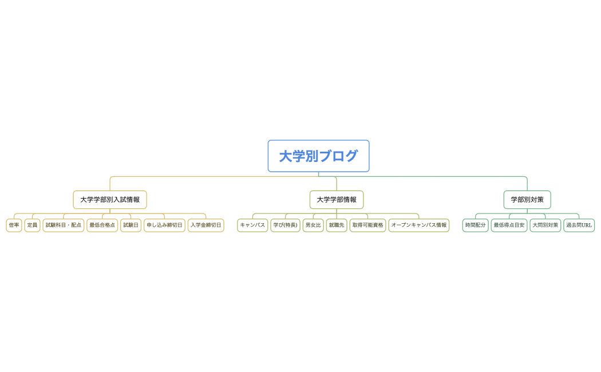Select the 申し込み締切日 node
This screenshot has height=372, width=601.
pos(164,225)
